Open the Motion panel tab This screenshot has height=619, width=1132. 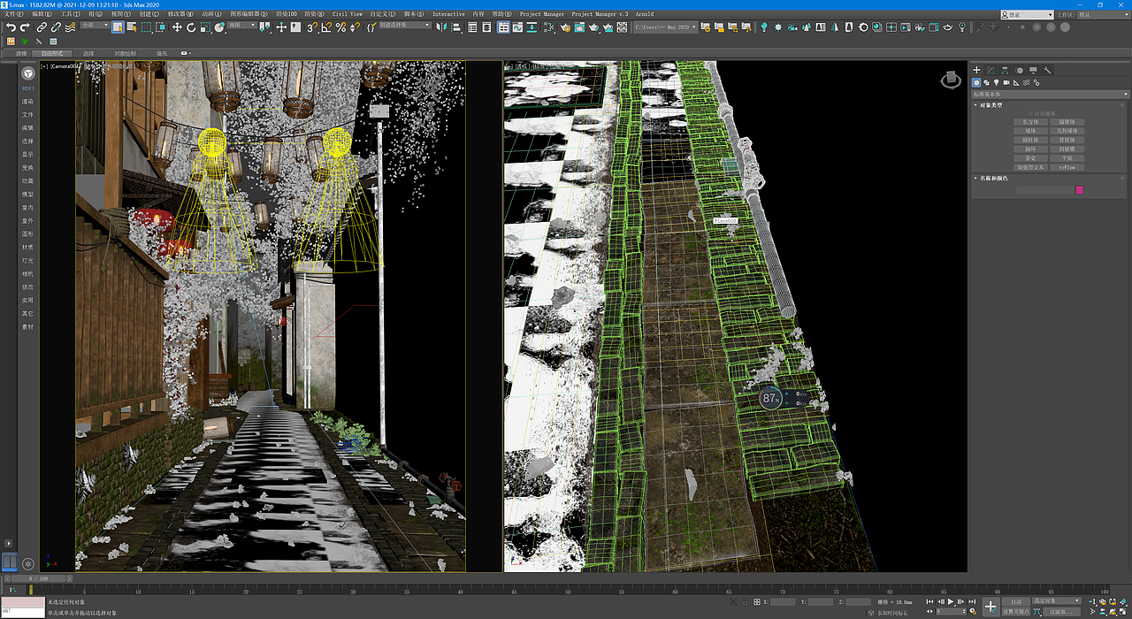[1019, 70]
